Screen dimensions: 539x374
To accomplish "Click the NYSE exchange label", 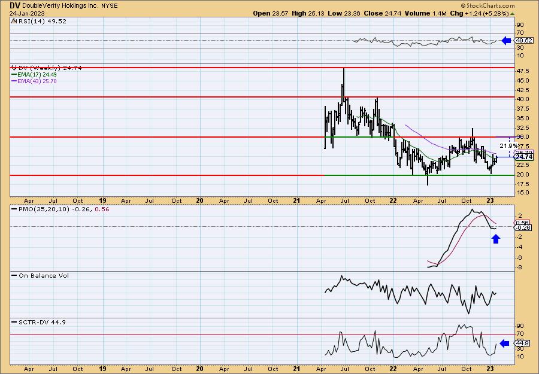I will tap(110, 6).
